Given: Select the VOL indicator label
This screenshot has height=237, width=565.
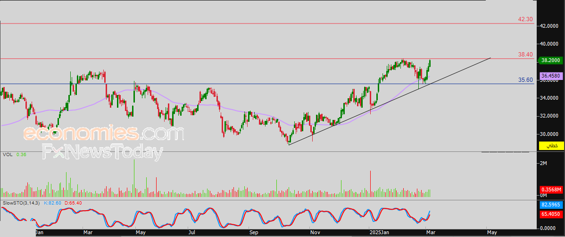Looking at the screenshot, I should tap(7, 154).
